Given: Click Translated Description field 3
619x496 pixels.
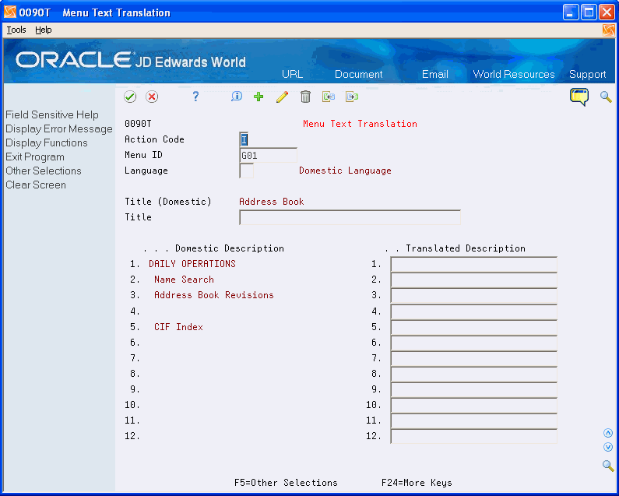Looking at the screenshot, I should click(473, 296).
